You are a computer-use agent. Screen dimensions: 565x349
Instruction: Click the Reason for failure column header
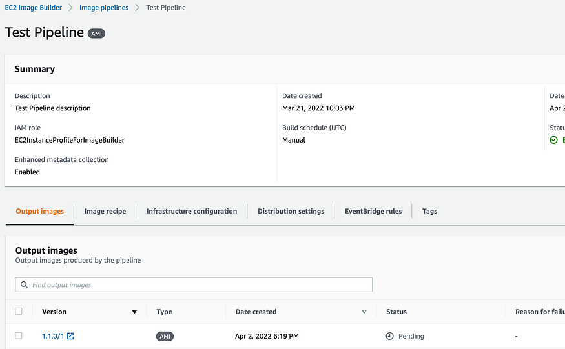tap(540, 312)
